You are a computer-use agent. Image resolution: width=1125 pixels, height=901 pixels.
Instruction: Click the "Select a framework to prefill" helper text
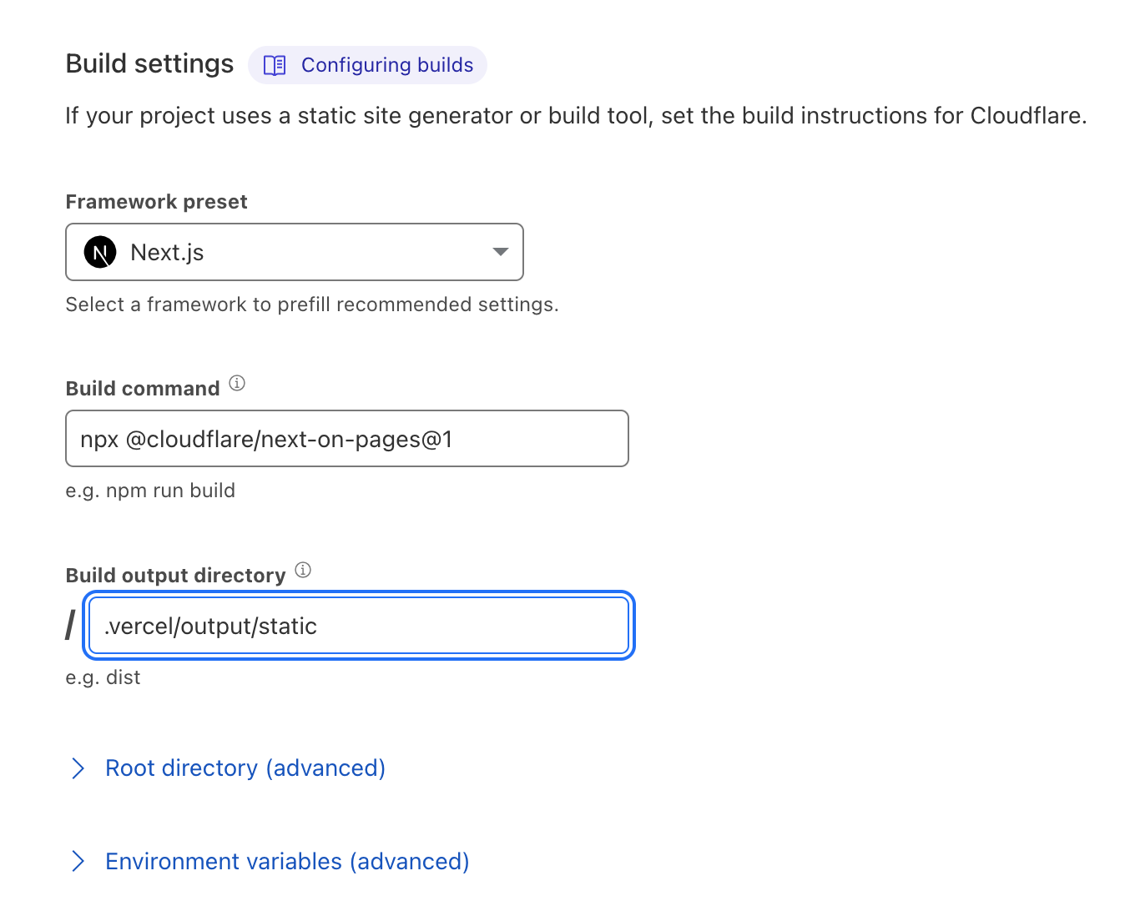(x=311, y=305)
